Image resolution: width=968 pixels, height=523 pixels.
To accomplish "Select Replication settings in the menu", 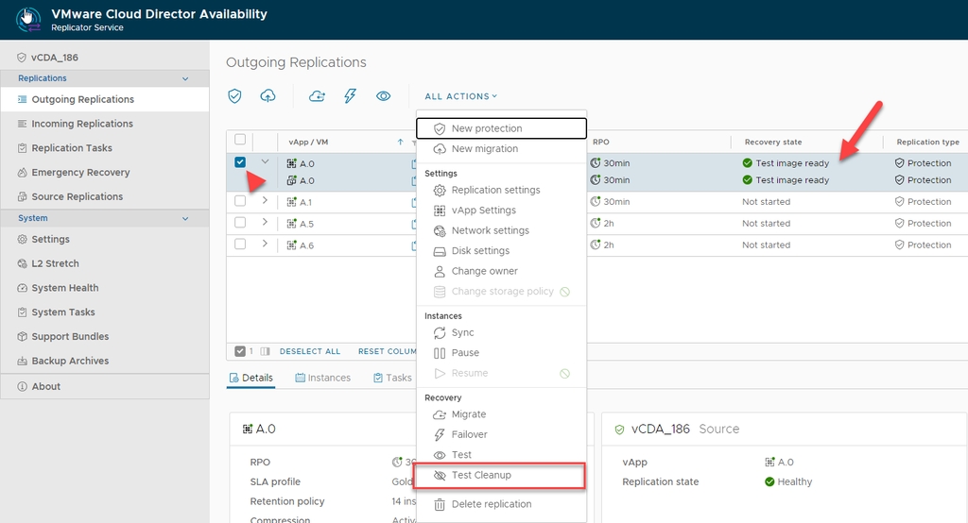I will [x=495, y=190].
